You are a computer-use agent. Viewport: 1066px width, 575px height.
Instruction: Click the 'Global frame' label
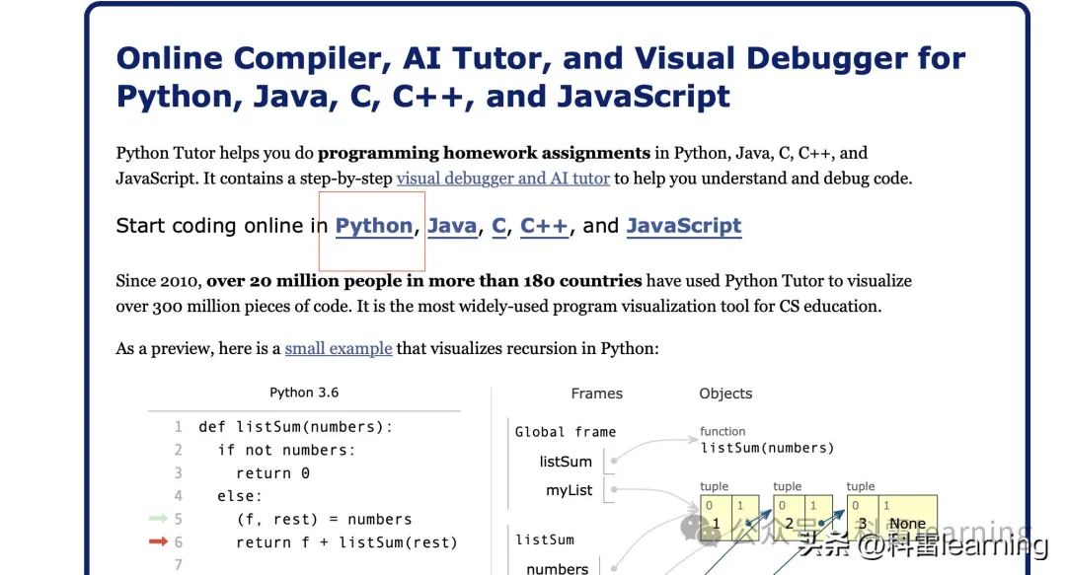(565, 432)
